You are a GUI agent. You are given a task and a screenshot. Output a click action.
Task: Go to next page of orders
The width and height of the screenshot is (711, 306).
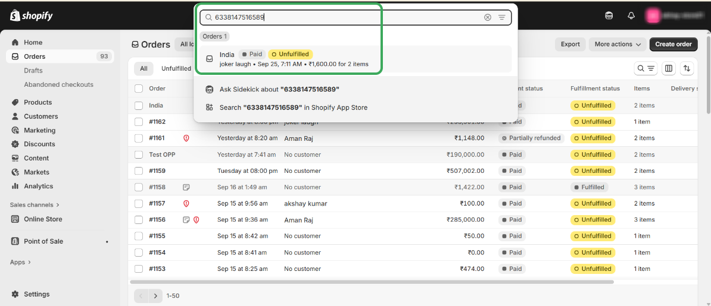pyautogui.click(x=155, y=296)
